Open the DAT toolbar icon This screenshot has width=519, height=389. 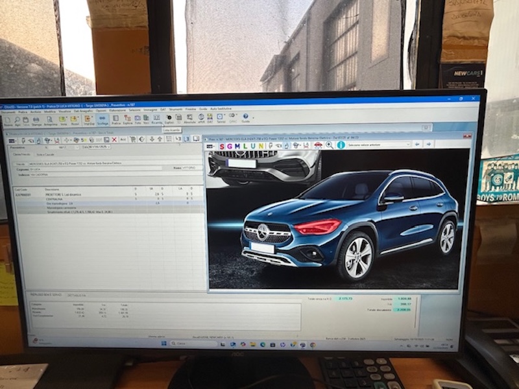coord(210,119)
